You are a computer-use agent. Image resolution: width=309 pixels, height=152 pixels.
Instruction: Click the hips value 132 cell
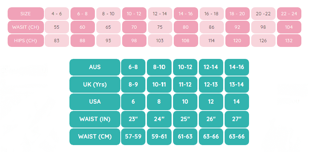click(x=289, y=40)
